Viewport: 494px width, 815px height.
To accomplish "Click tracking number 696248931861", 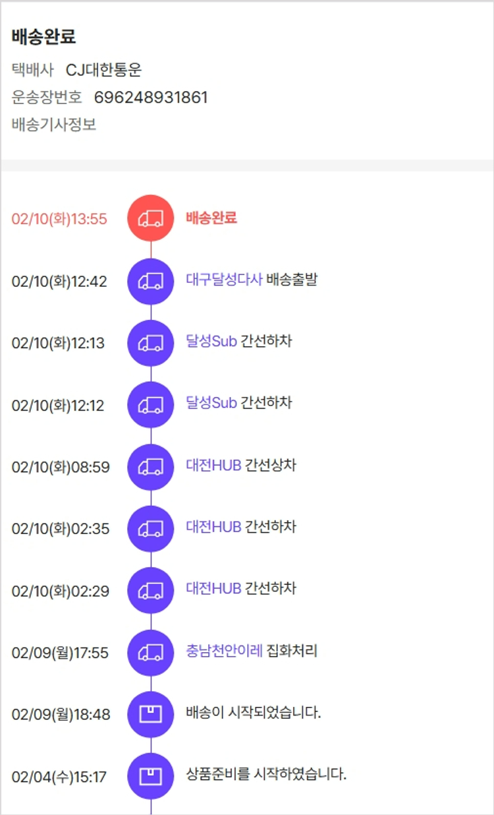I will pyautogui.click(x=151, y=98).
